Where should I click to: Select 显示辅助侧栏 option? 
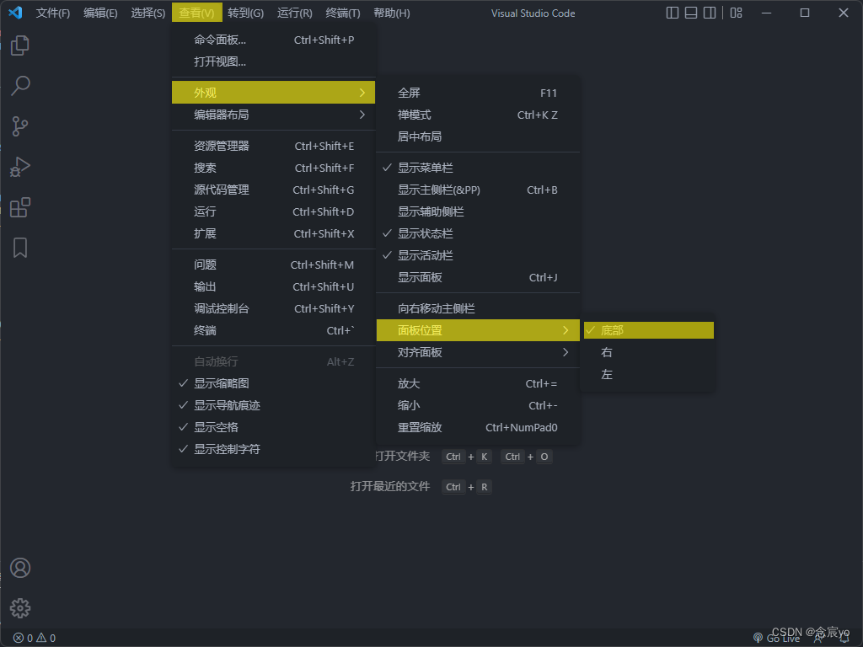[x=478, y=211]
